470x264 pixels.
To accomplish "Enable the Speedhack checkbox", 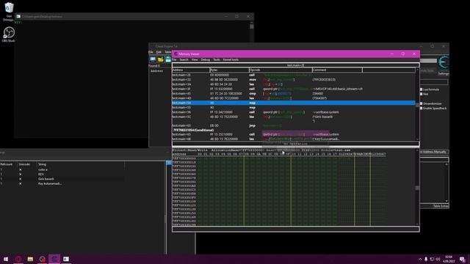I will click(422, 108).
